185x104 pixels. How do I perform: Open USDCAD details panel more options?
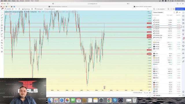pos(180,95)
